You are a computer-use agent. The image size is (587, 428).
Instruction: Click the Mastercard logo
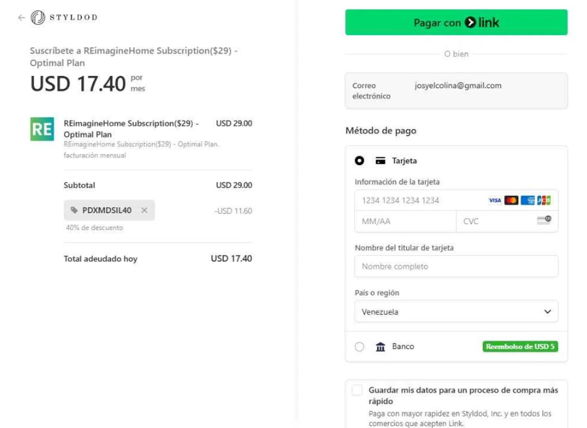point(511,200)
